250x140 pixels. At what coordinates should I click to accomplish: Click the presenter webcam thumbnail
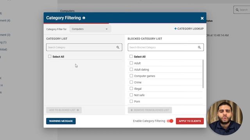coord(225,117)
